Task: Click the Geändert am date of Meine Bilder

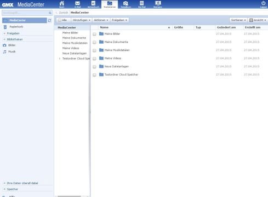Action: 224,34
